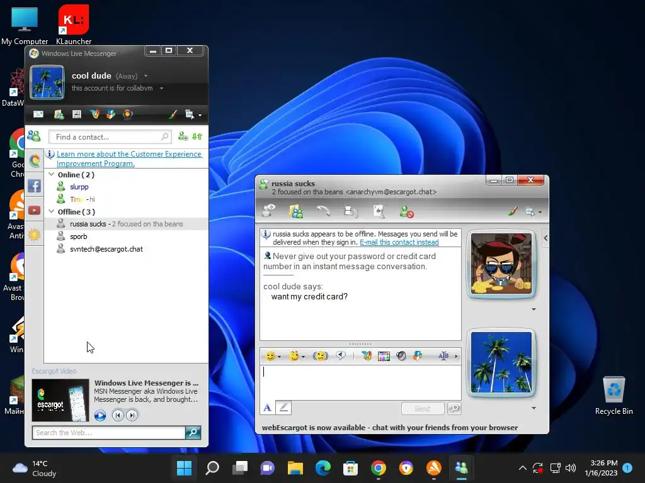
Task: Open the status dropdown next to cool dude
Action: point(146,76)
